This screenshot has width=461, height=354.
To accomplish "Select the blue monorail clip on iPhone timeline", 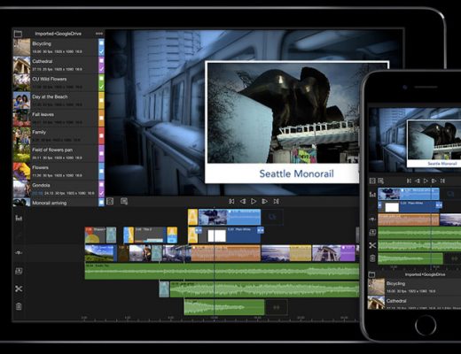I will [409, 194].
